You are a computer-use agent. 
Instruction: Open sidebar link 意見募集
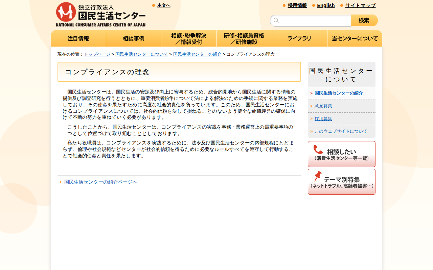click(x=323, y=106)
